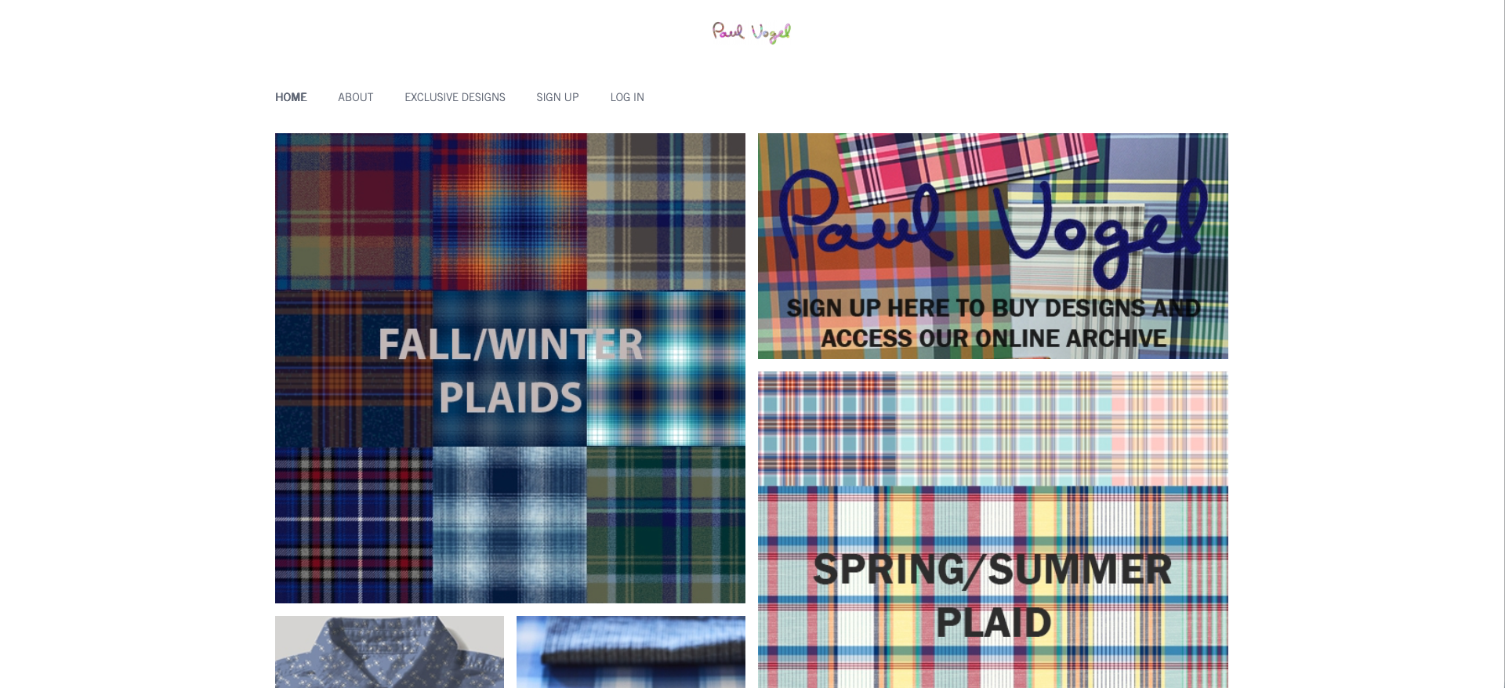Click the tan and navy plaid swatch

coord(665,212)
